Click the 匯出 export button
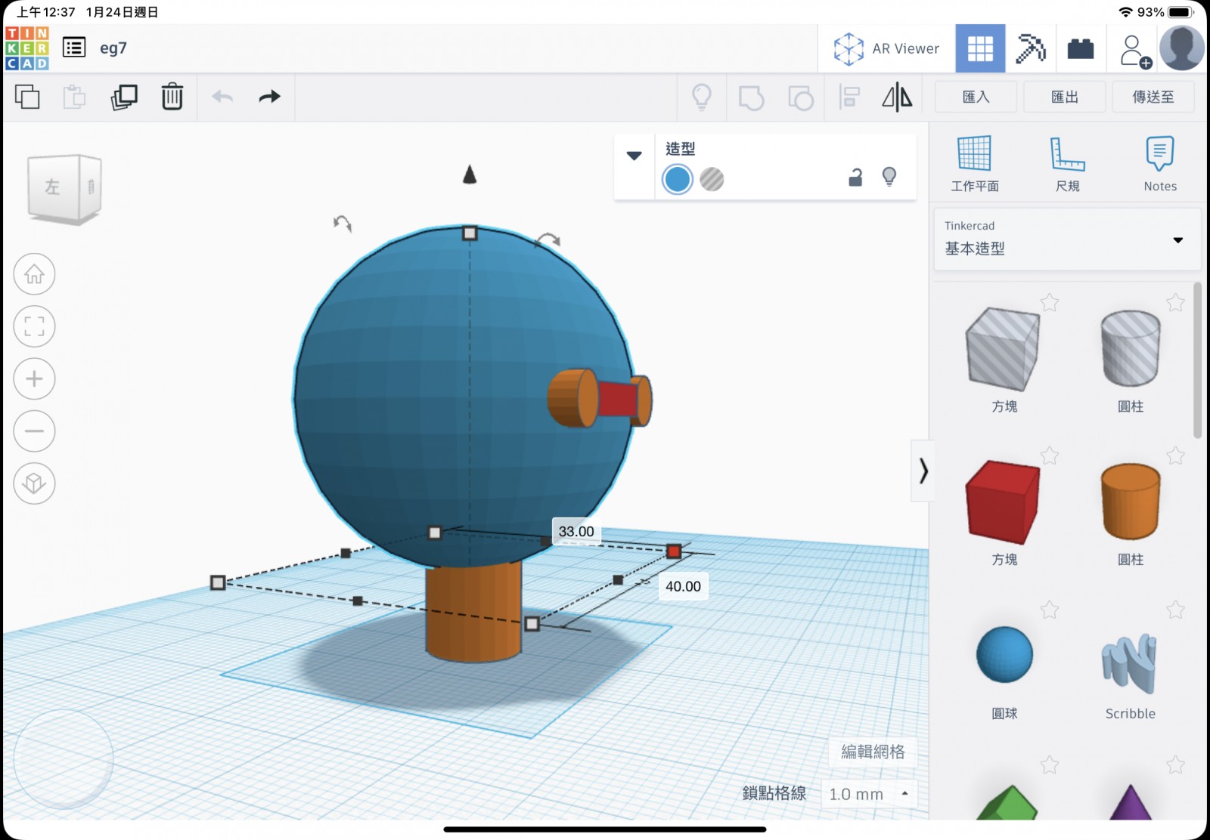 tap(1065, 97)
